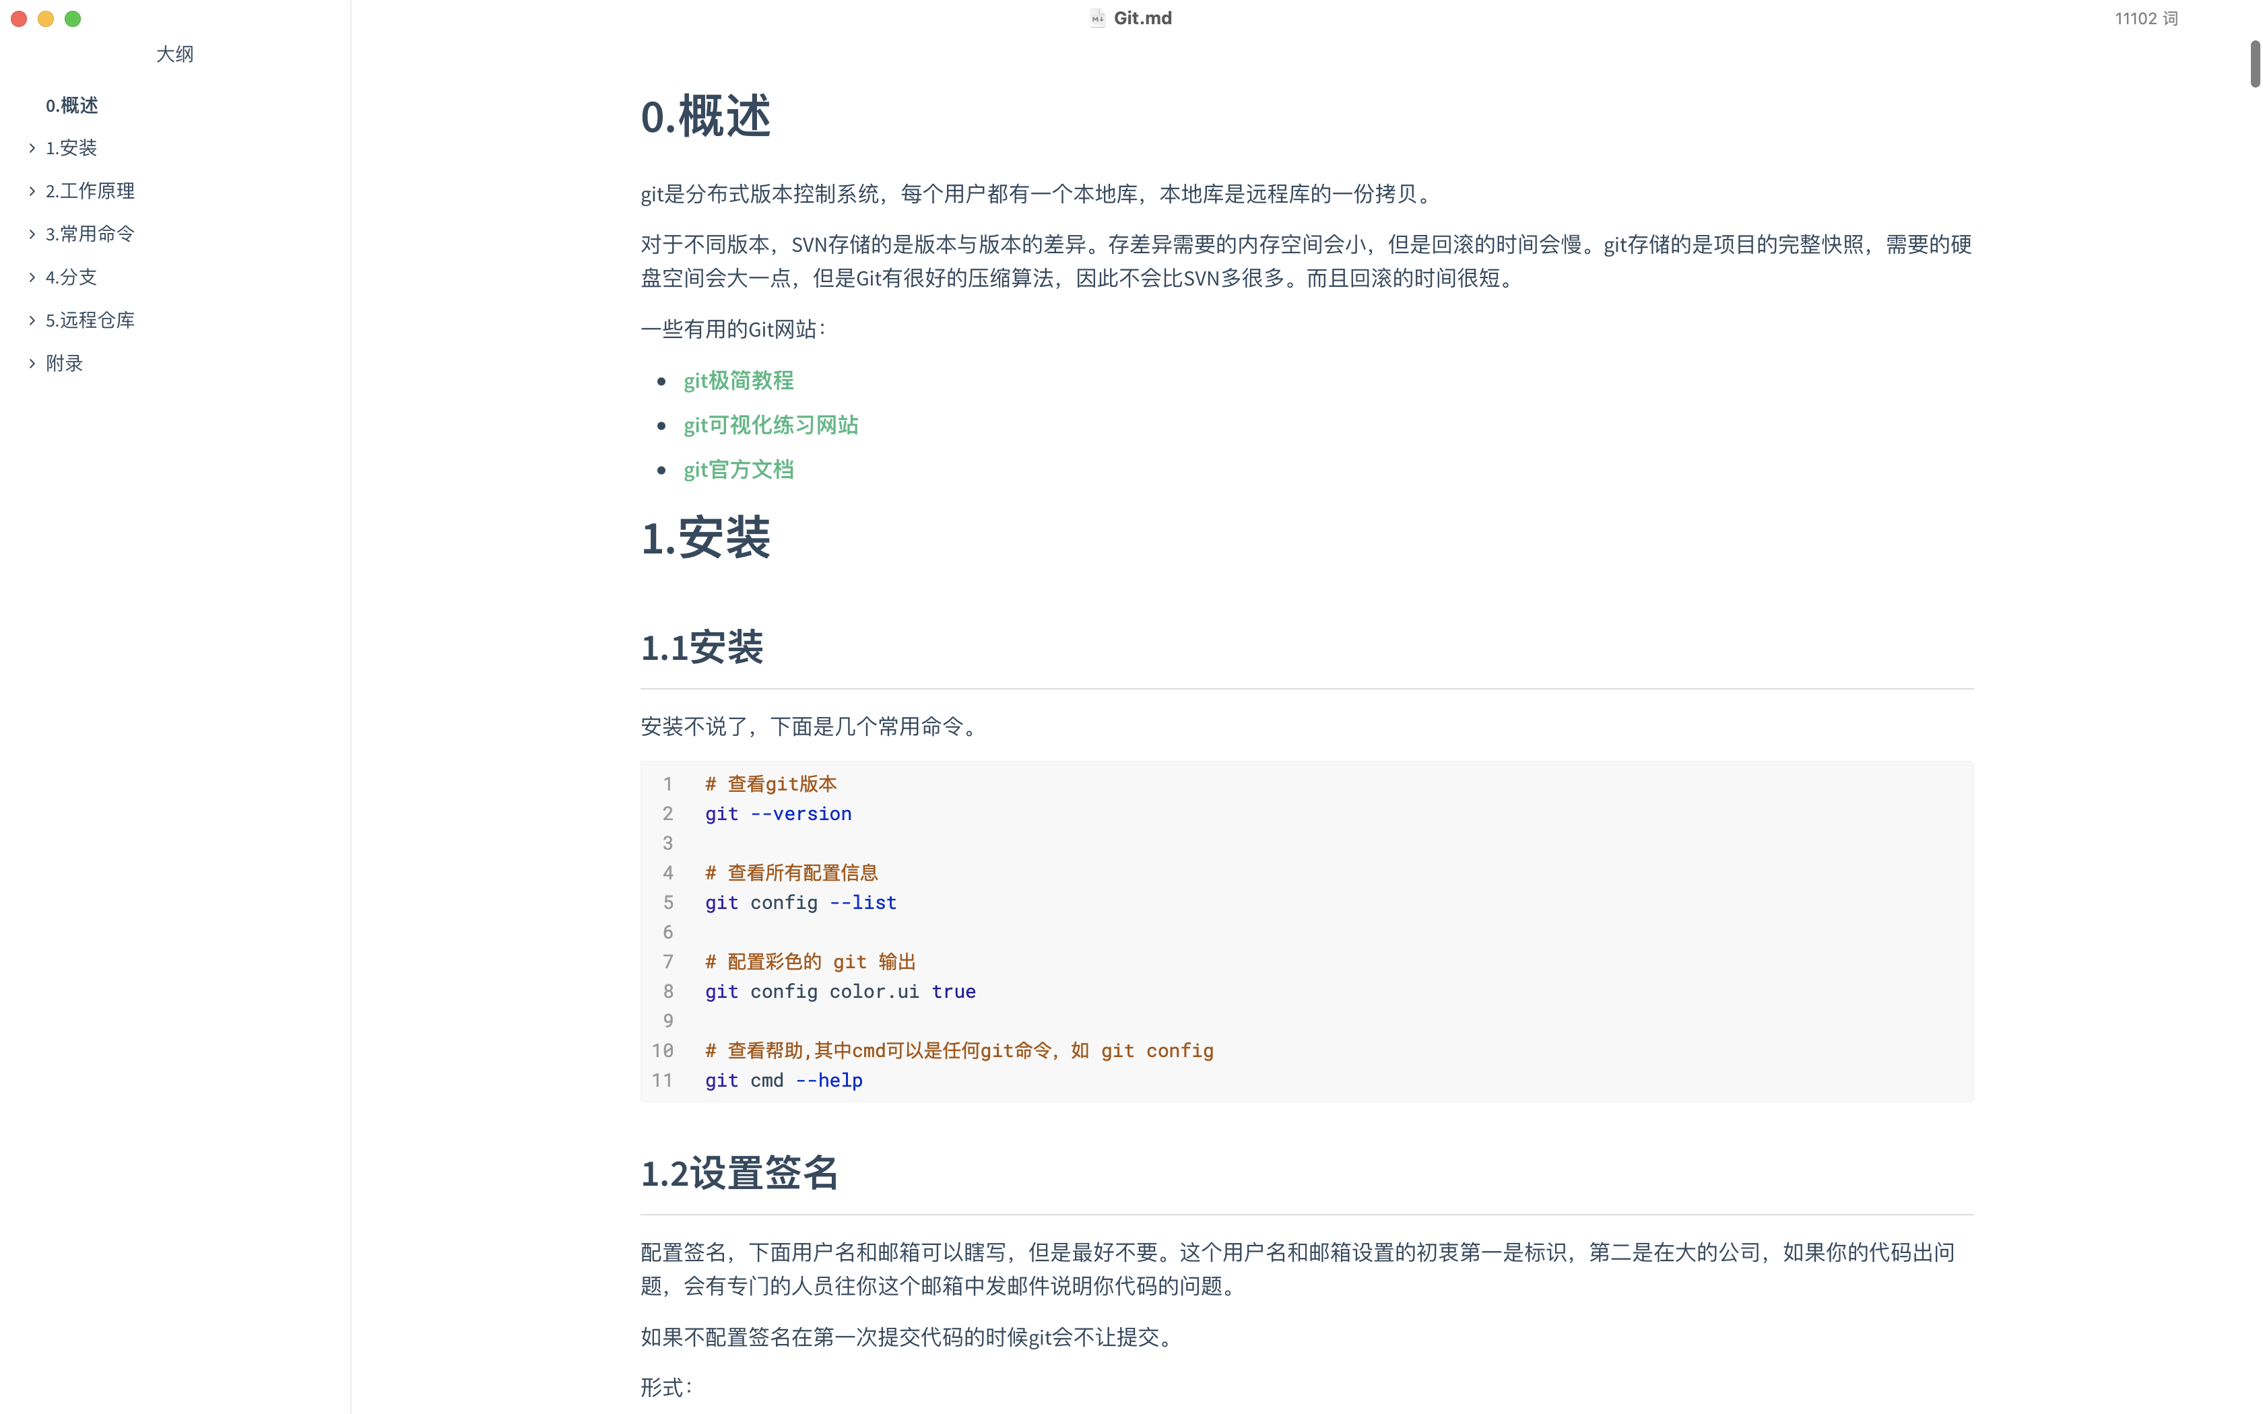Click line number 8 in the code block
Image resolution: width=2263 pixels, height=1414 pixels.
(669, 991)
